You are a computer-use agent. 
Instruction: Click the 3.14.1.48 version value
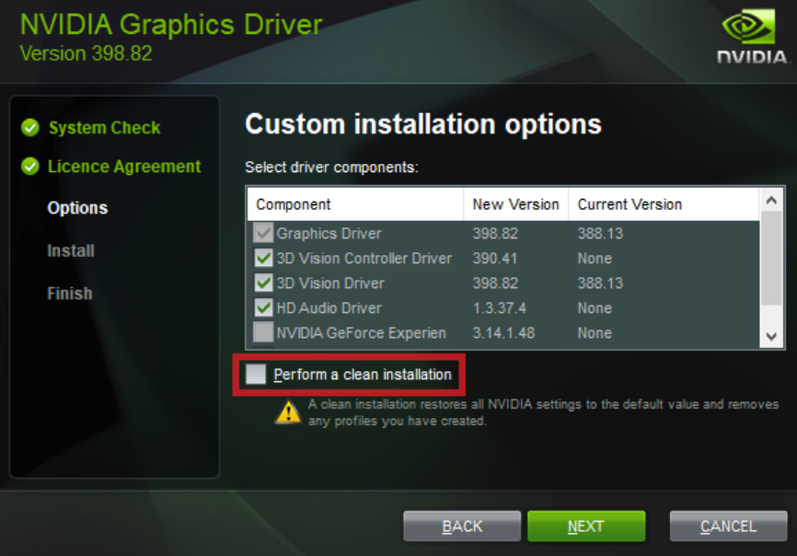(503, 333)
